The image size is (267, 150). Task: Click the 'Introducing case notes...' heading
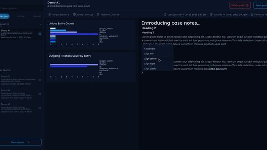click(171, 23)
